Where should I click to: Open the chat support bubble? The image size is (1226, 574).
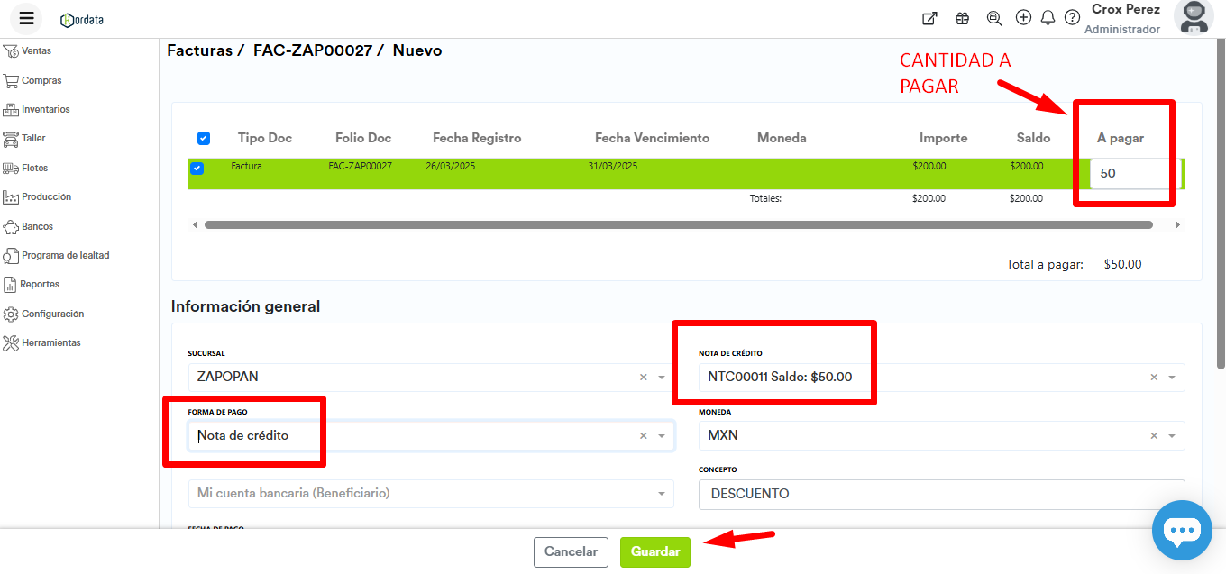point(1182,531)
